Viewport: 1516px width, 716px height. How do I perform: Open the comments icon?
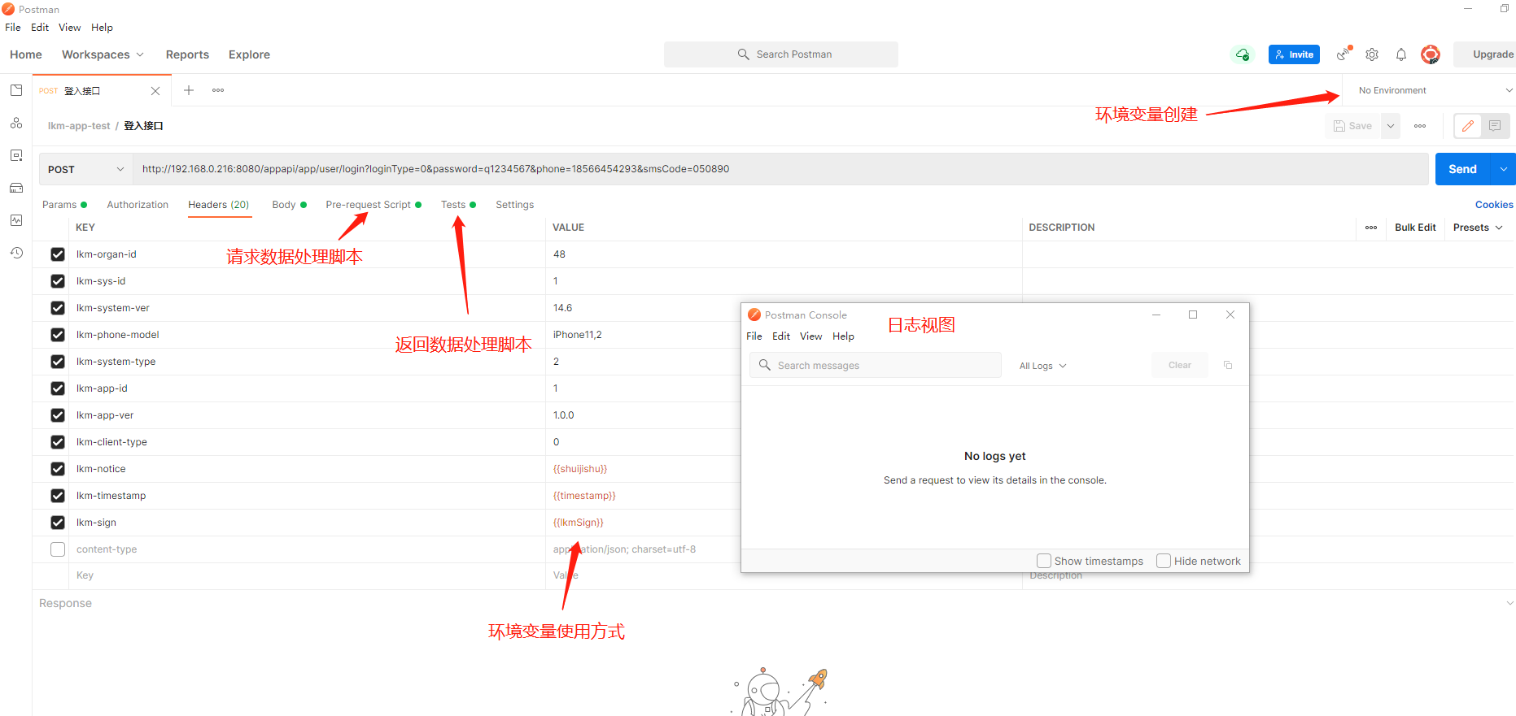(1495, 126)
